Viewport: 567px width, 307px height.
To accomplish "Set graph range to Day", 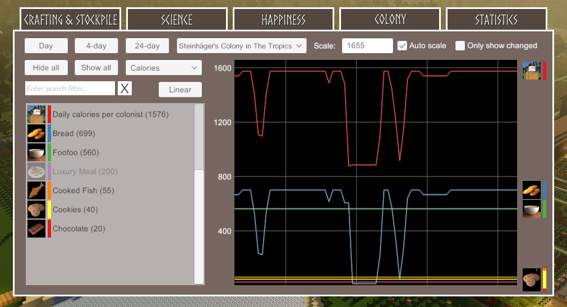I will click(46, 46).
